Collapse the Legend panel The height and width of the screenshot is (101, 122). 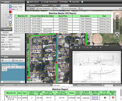(x=2, y=2)
